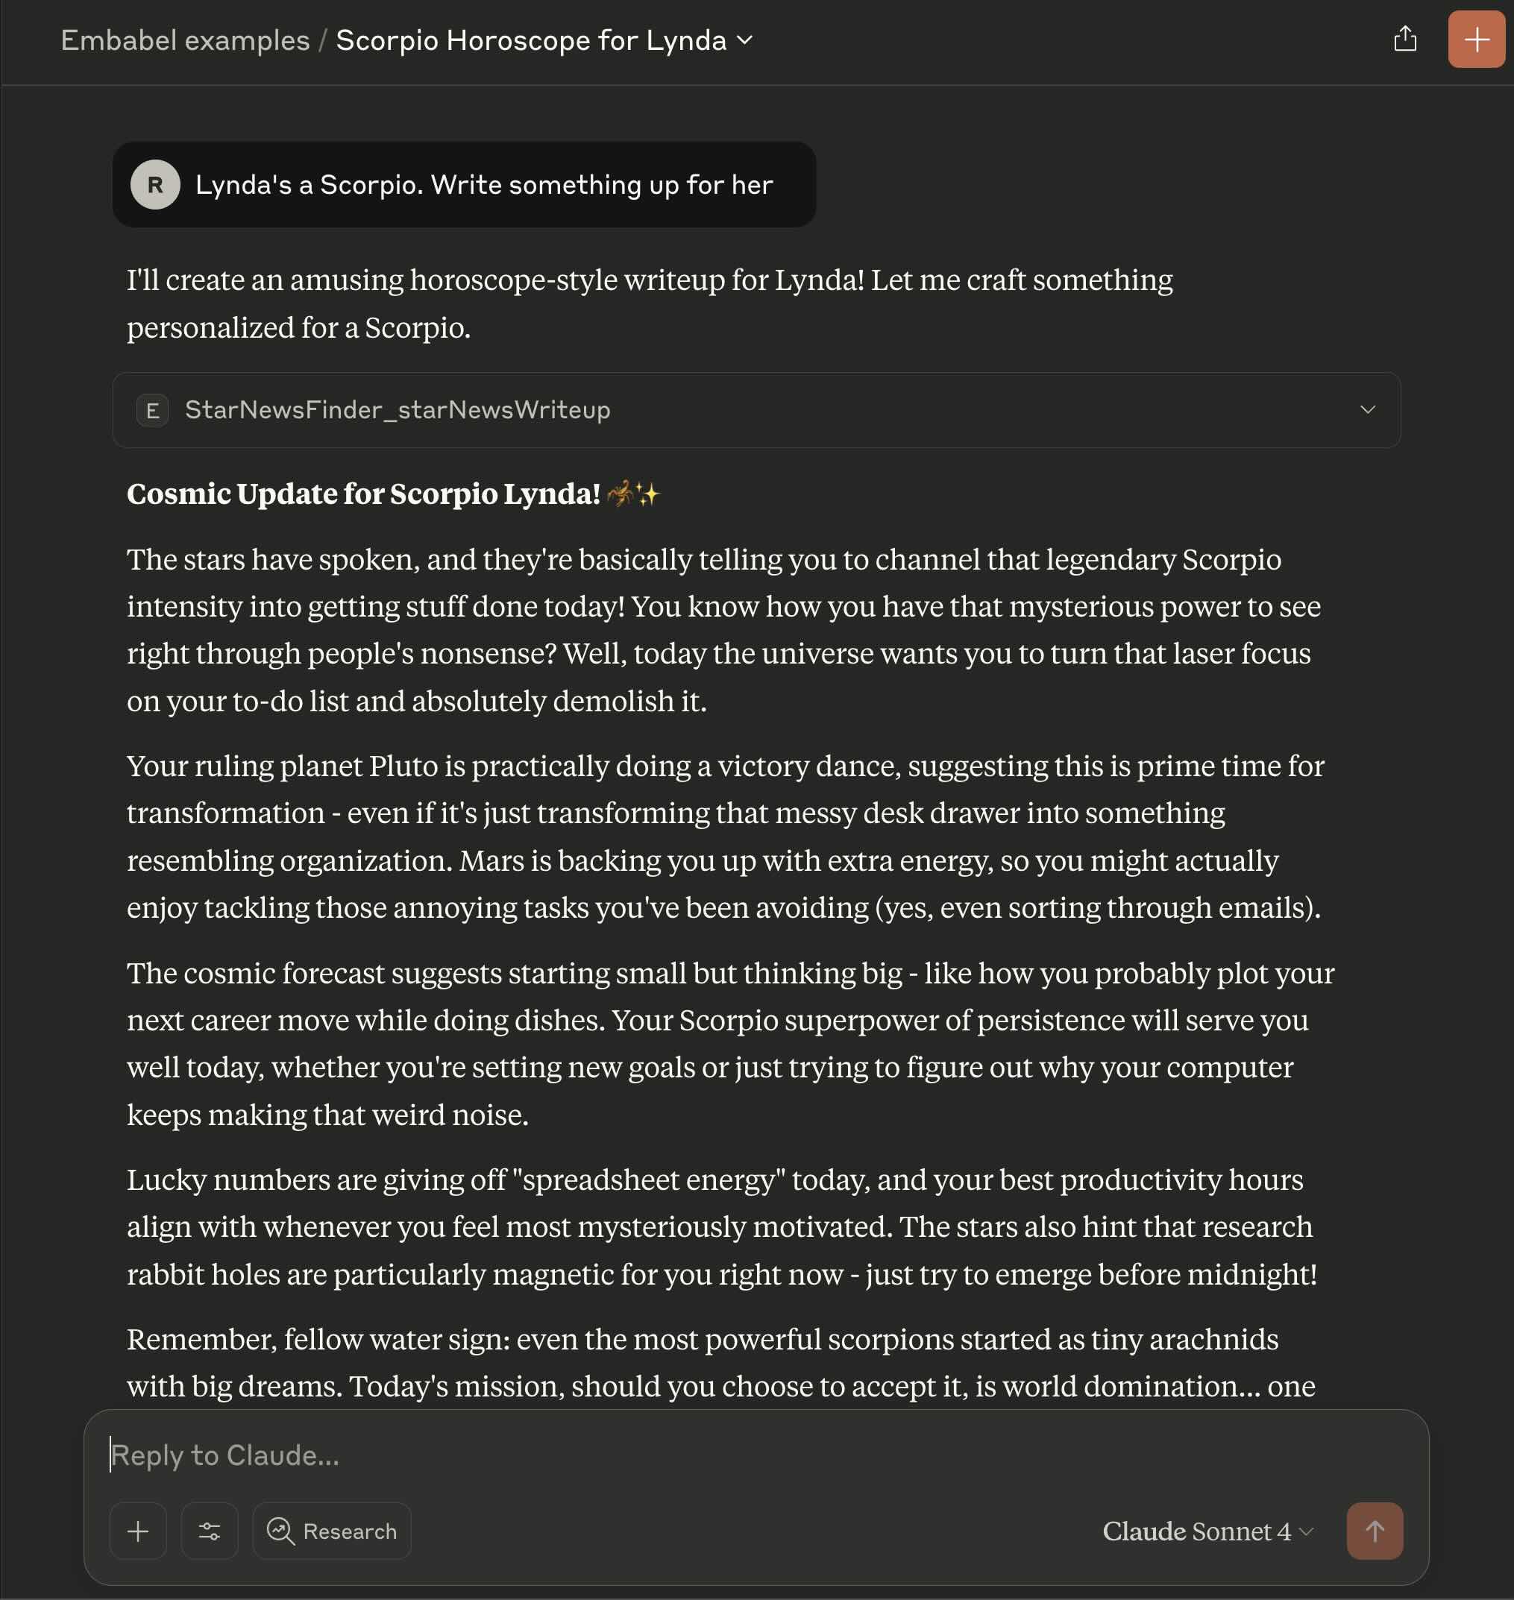Click the Claude Sonnet 4 dropdown arrow
This screenshot has height=1600, width=1514.
pyautogui.click(x=1307, y=1531)
